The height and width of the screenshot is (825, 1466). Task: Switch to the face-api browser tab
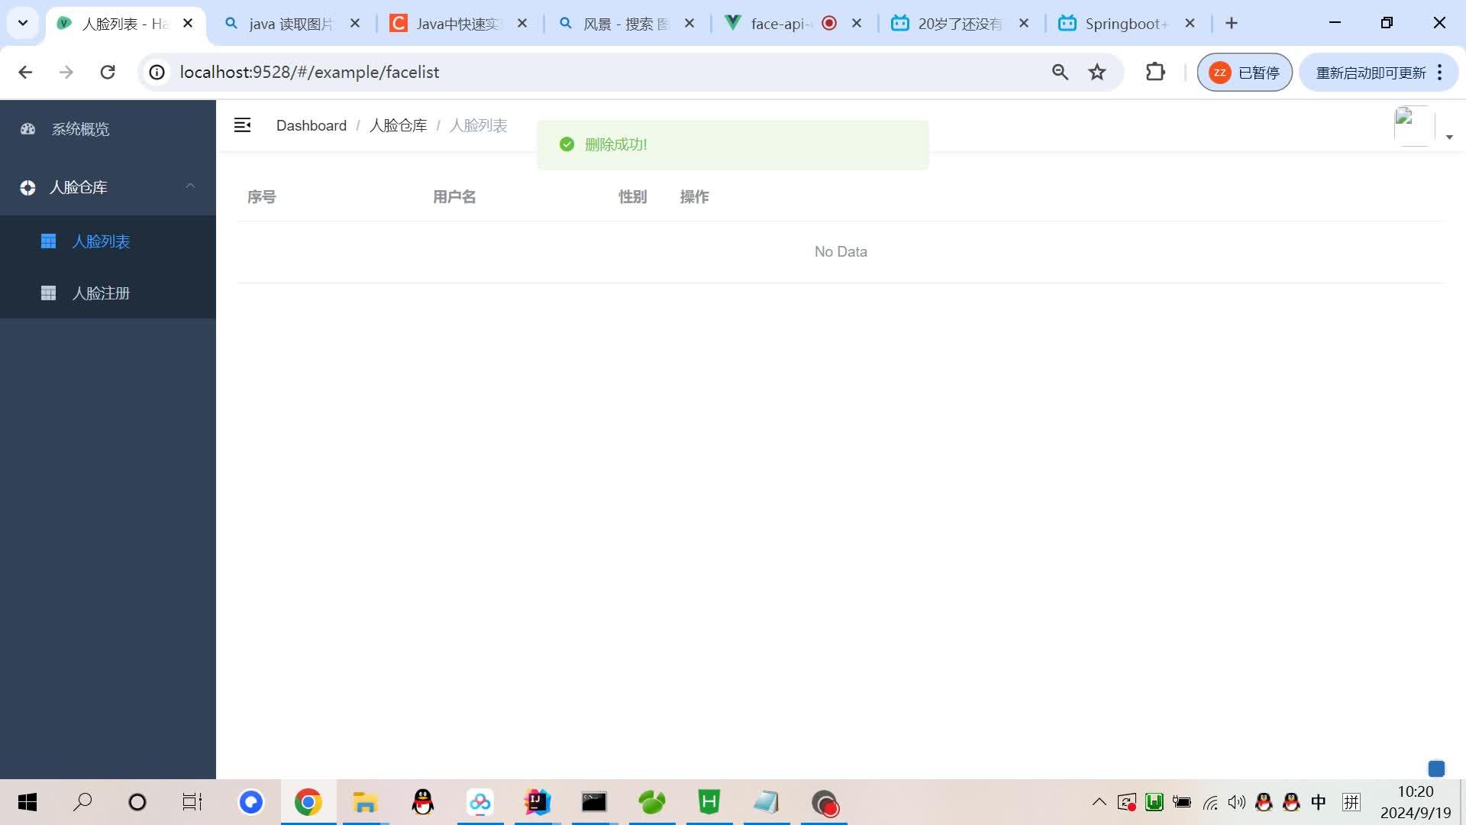pyautogui.click(x=779, y=23)
